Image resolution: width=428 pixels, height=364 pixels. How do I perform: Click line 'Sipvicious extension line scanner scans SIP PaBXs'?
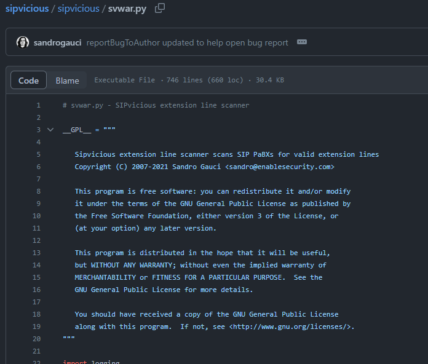[x=227, y=154]
